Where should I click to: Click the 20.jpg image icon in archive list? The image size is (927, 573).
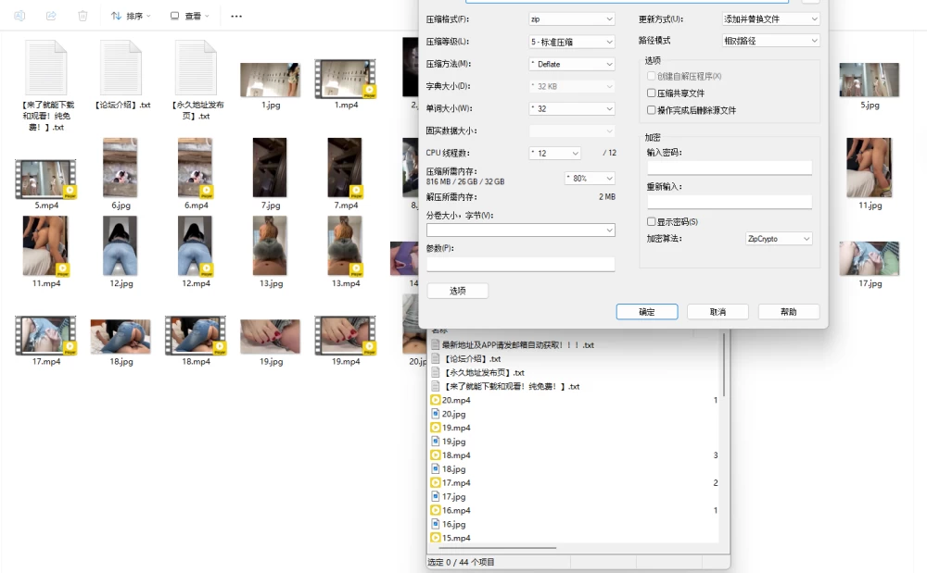[x=436, y=414]
